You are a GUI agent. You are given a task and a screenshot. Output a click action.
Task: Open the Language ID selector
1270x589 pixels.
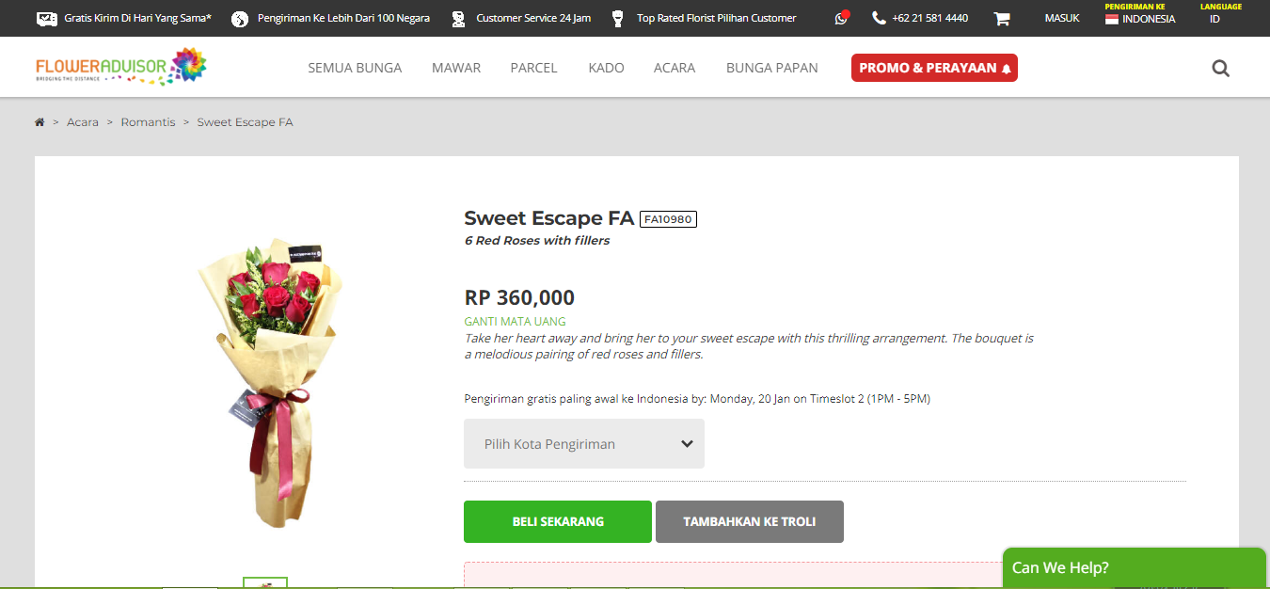(x=1214, y=19)
